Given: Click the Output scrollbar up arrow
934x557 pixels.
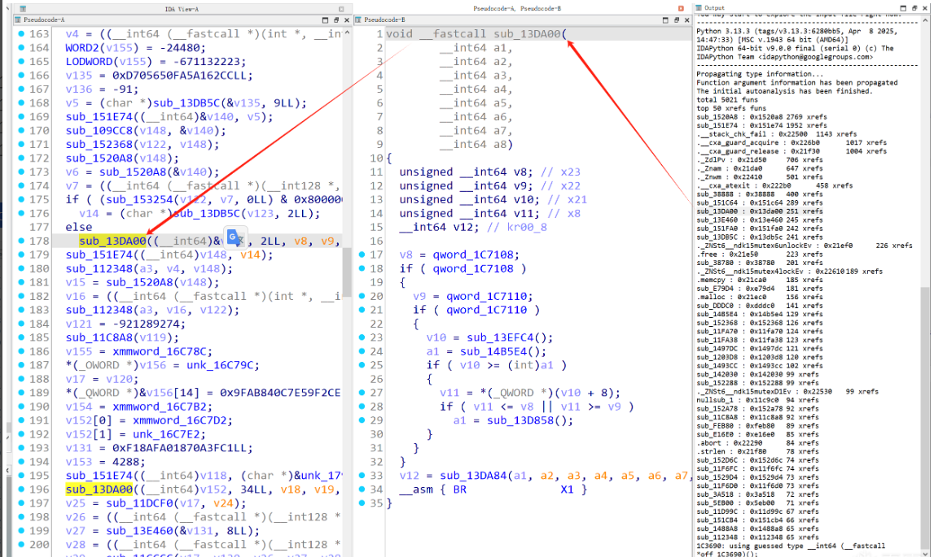Looking at the screenshot, I should pyautogui.click(x=926, y=20).
